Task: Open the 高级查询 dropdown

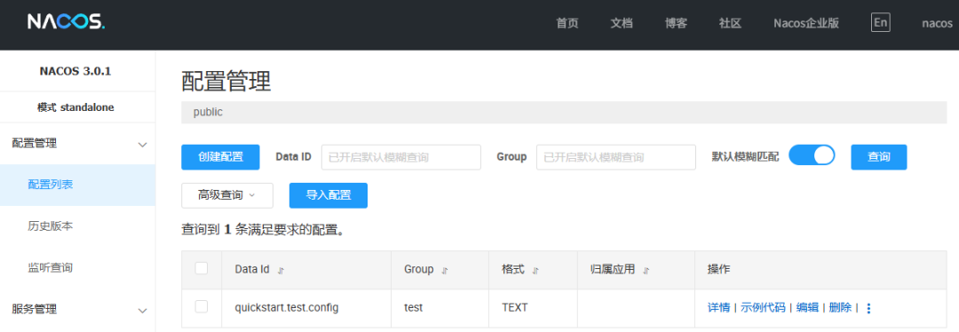Action: tap(227, 195)
